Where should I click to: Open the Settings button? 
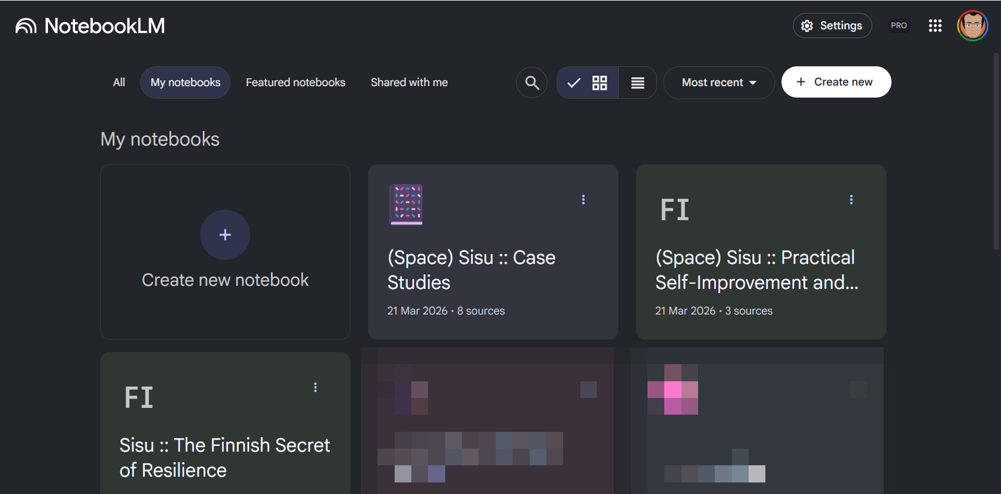click(832, 25)
